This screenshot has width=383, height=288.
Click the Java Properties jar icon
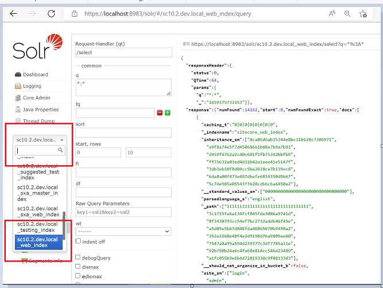18,110
